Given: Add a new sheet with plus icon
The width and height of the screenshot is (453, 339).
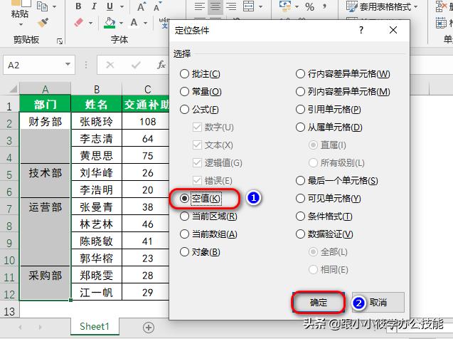Looking at the screenshot, I should (149, 328).
